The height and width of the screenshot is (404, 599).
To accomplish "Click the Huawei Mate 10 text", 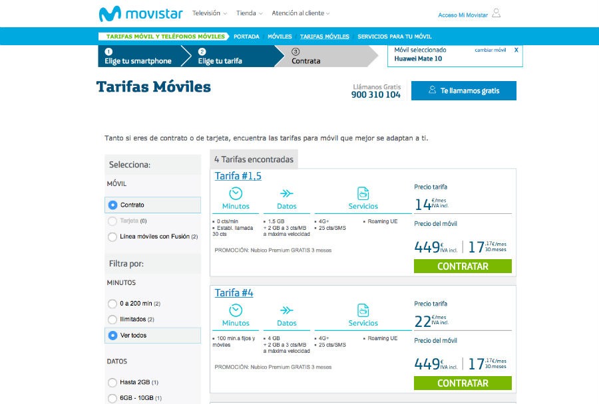I will pos(418,58).
